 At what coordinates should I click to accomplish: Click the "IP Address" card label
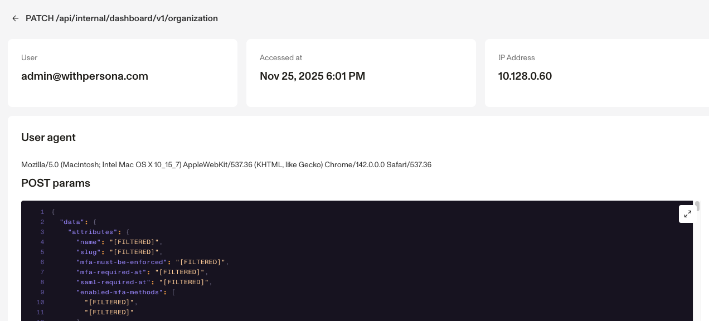click(516, 58)
